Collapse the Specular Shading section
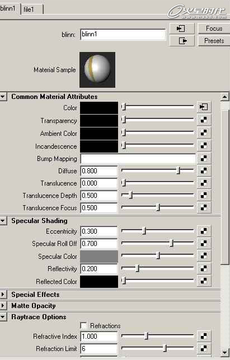The width and height of the screenshot is (230, 360). point(3,221)
